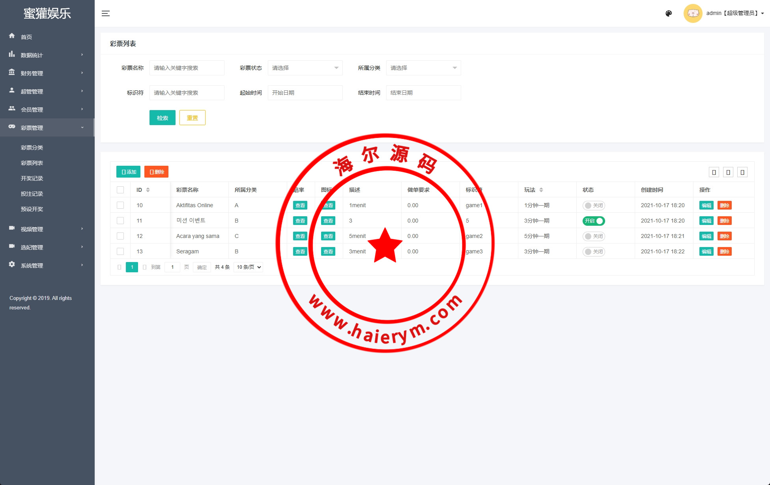
Task: Toggle status switch for Aktifitas Online row
Action: click(594, 206)
